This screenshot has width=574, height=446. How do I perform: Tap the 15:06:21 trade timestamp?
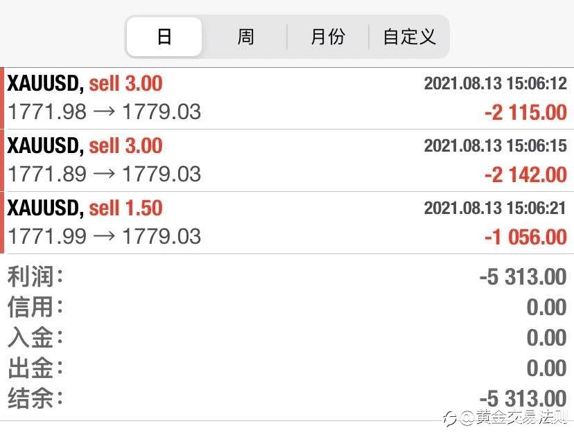coord(495,208)
